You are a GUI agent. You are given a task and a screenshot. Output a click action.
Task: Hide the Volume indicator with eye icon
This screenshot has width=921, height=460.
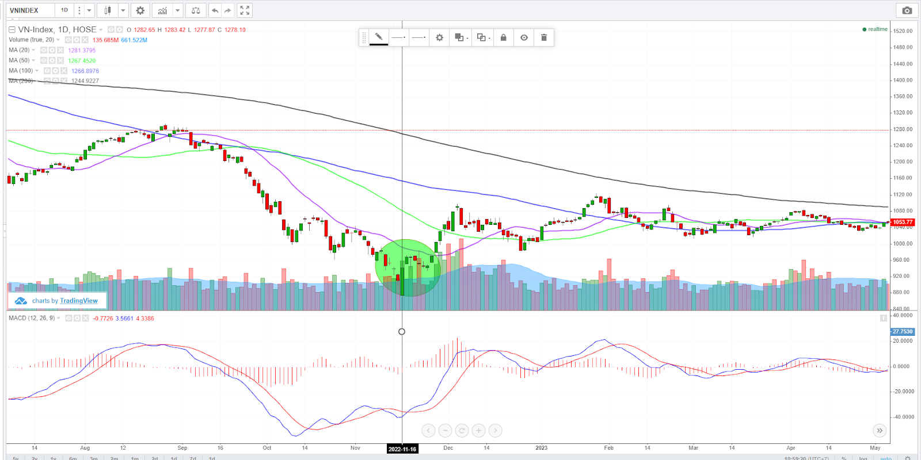click(x=68, y=40)
